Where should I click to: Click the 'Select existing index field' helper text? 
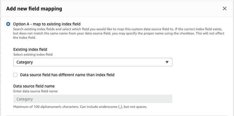(x=33, y=54)
